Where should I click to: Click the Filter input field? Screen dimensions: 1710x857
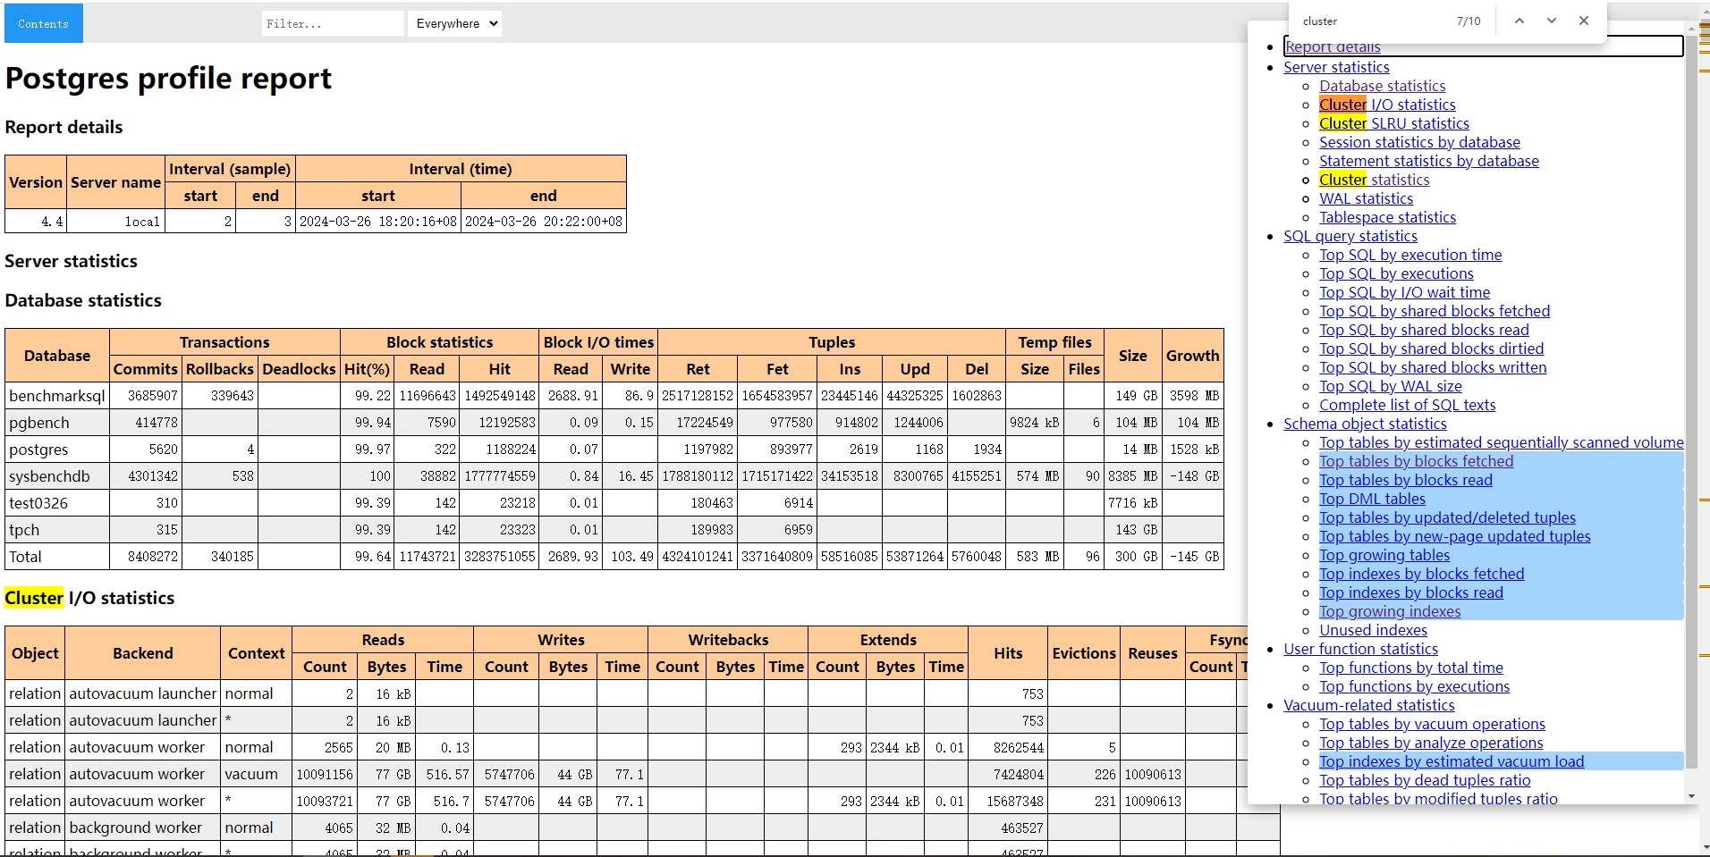tap(333, 24)
